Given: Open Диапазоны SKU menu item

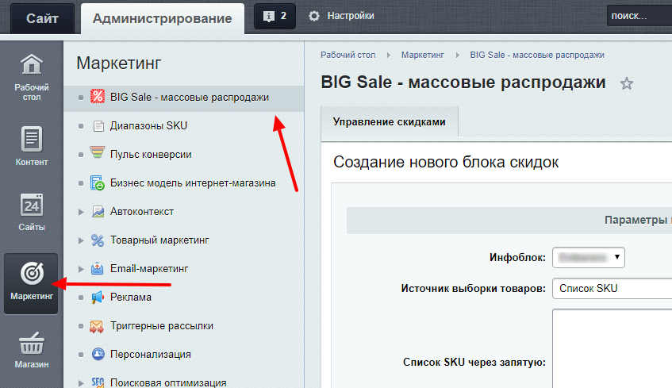Looking at the screenshot, I should pyautogui.click(x=148, y=125).
